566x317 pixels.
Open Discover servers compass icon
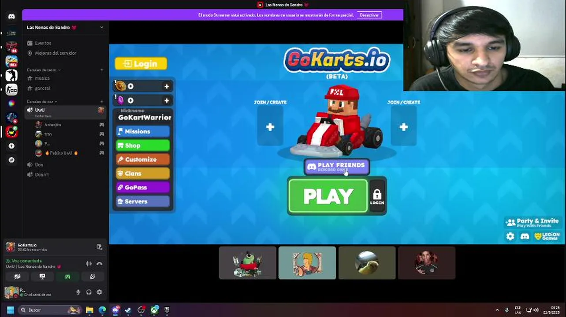pos(11,160)
